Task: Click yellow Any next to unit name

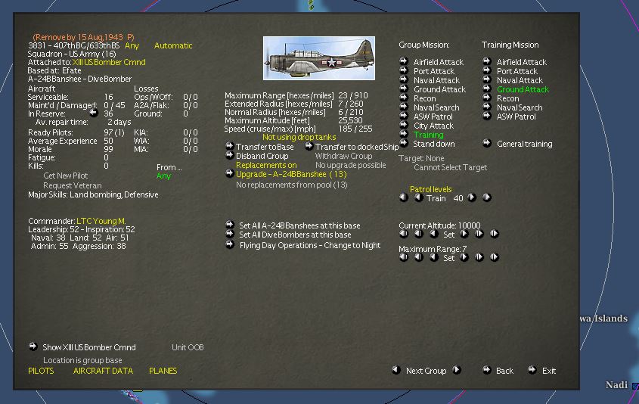Action: [132, 45]
